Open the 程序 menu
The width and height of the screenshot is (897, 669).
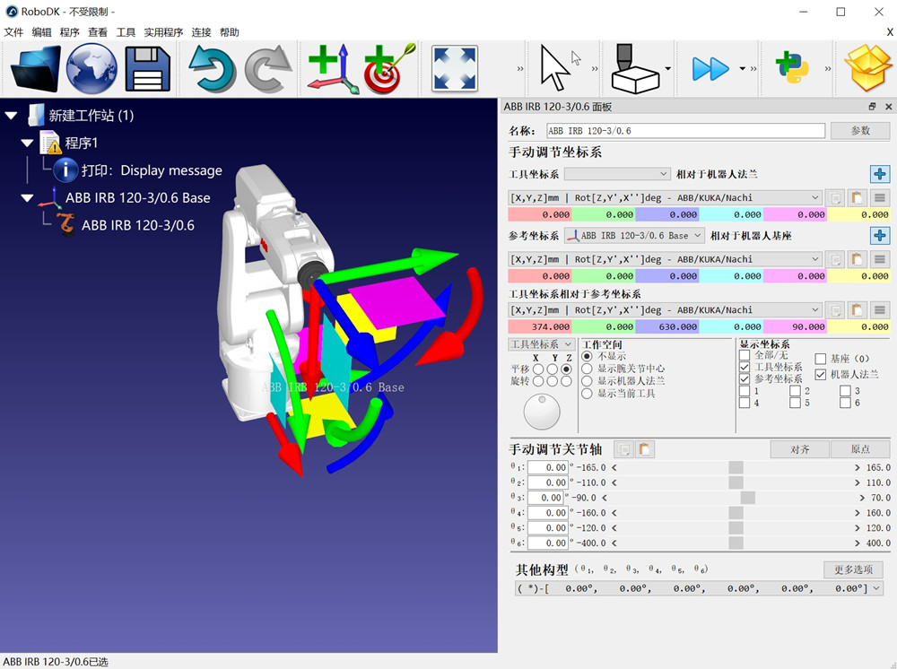pyautogui.click(x=70, y=32)
